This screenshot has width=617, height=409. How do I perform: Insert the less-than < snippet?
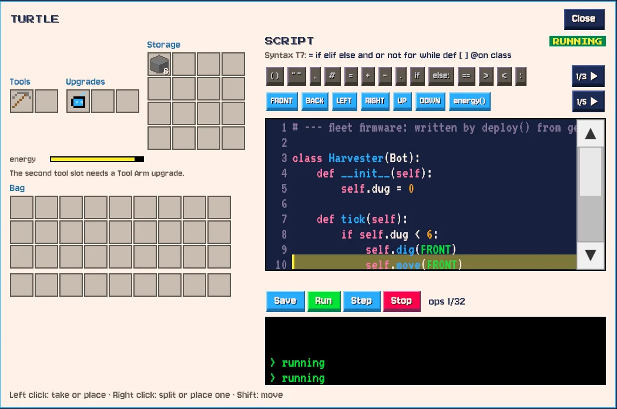pyautogui.click(x=504, y=76)
